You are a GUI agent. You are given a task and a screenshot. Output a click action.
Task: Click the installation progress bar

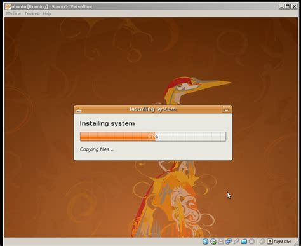[x=153, y=137]
